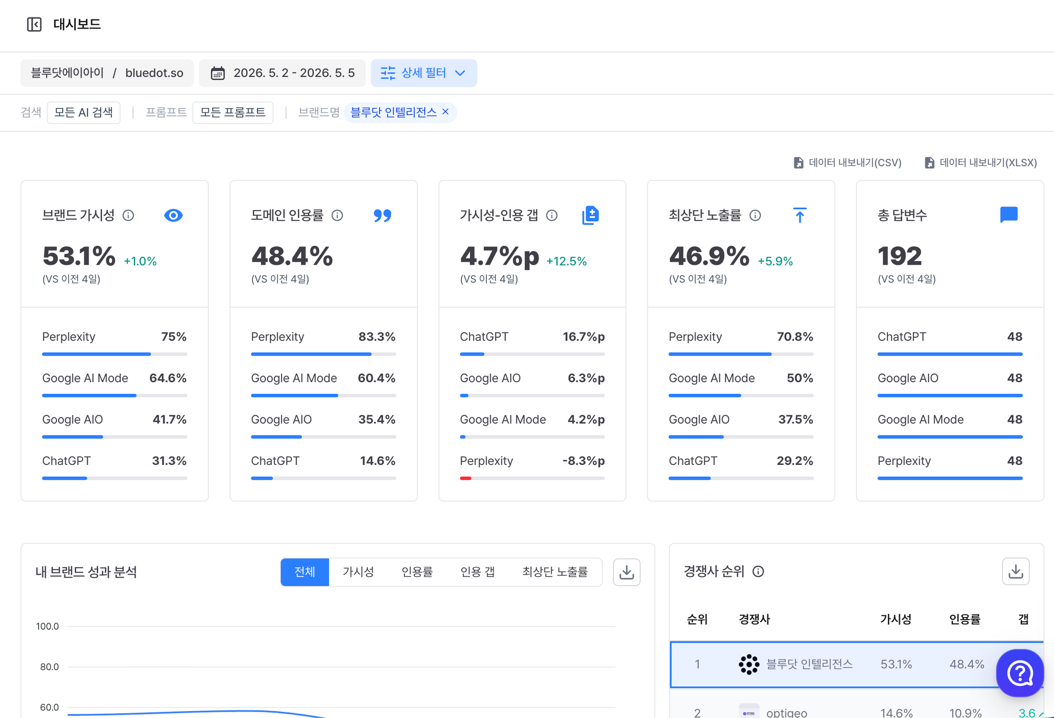This screenshot has height=718, width=1054.
Task: Export data via 데이터 내보내기(CSV)
Action: (847, 162)
